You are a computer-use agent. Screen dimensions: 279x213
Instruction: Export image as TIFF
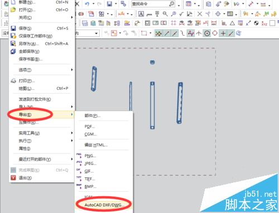click(x=104, y=179)
